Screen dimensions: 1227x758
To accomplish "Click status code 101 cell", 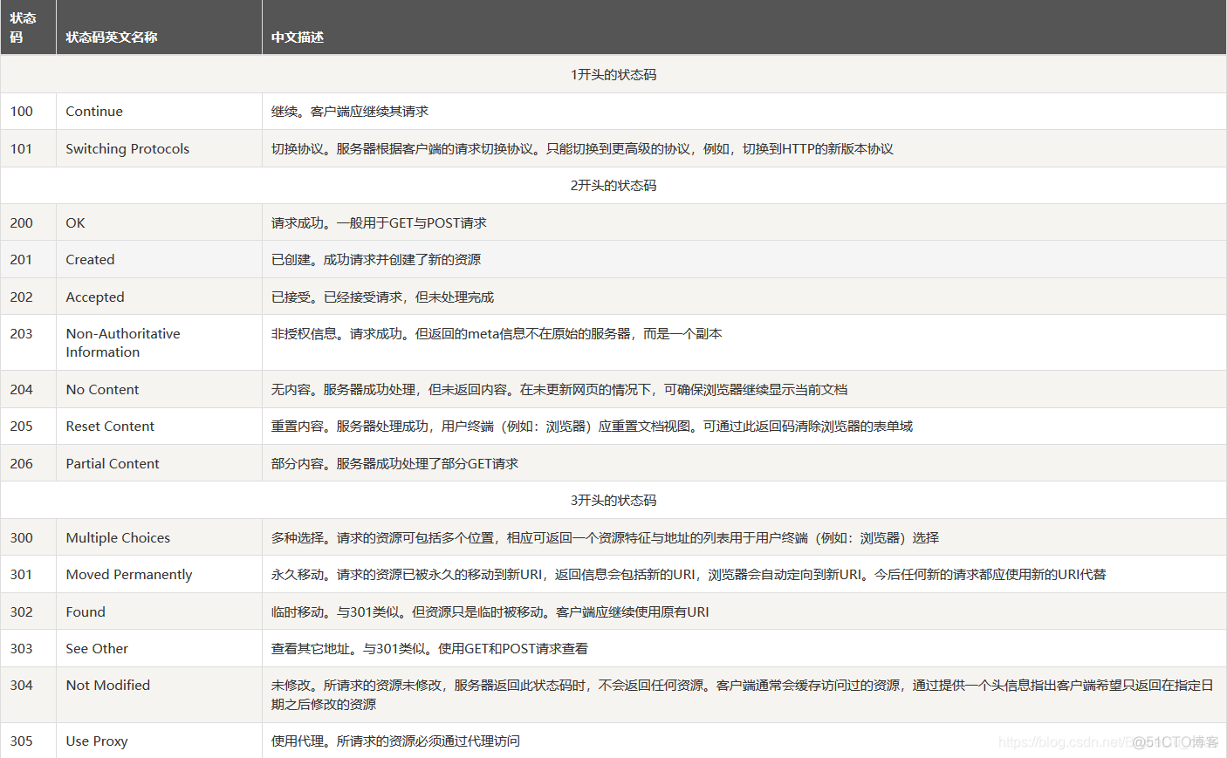I will tap(28, 148).
